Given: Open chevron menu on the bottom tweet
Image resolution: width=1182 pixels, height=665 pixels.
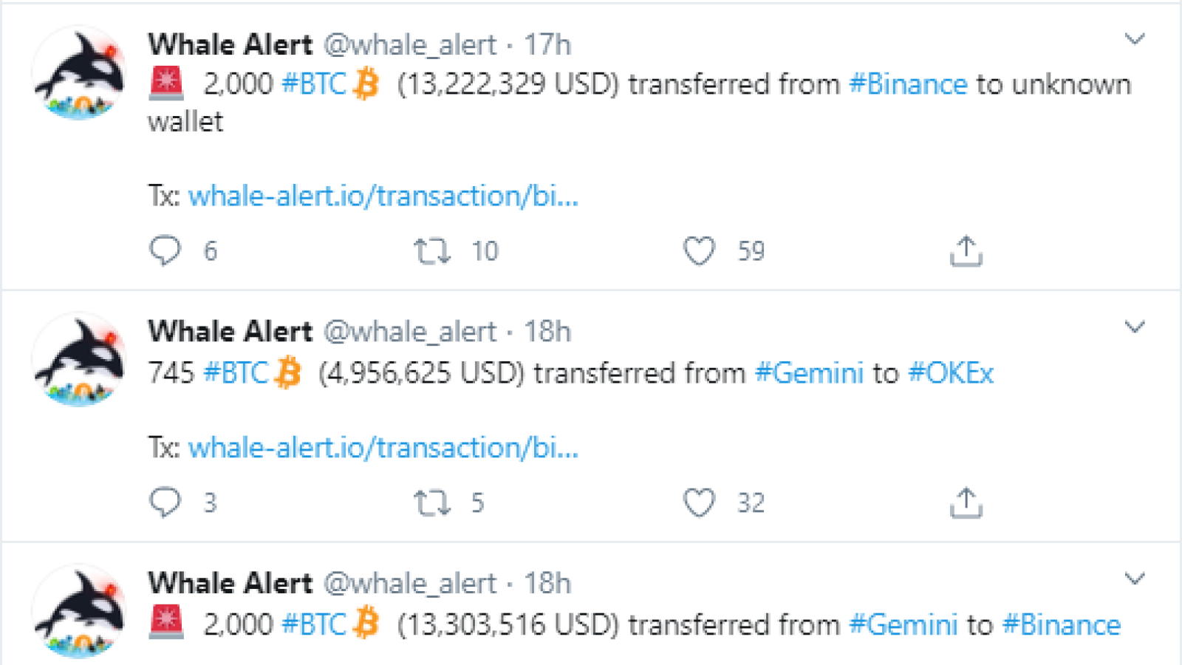Looking at the screenshot, I should (1135, 578).
